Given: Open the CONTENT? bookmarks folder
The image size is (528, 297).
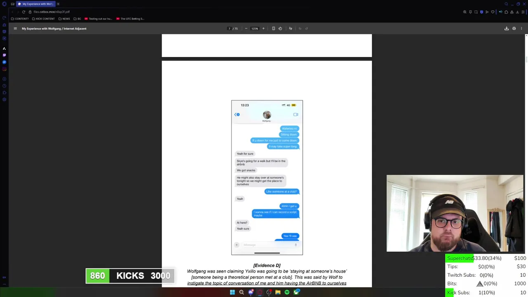Looking at the screenshot, I should 20,19.
